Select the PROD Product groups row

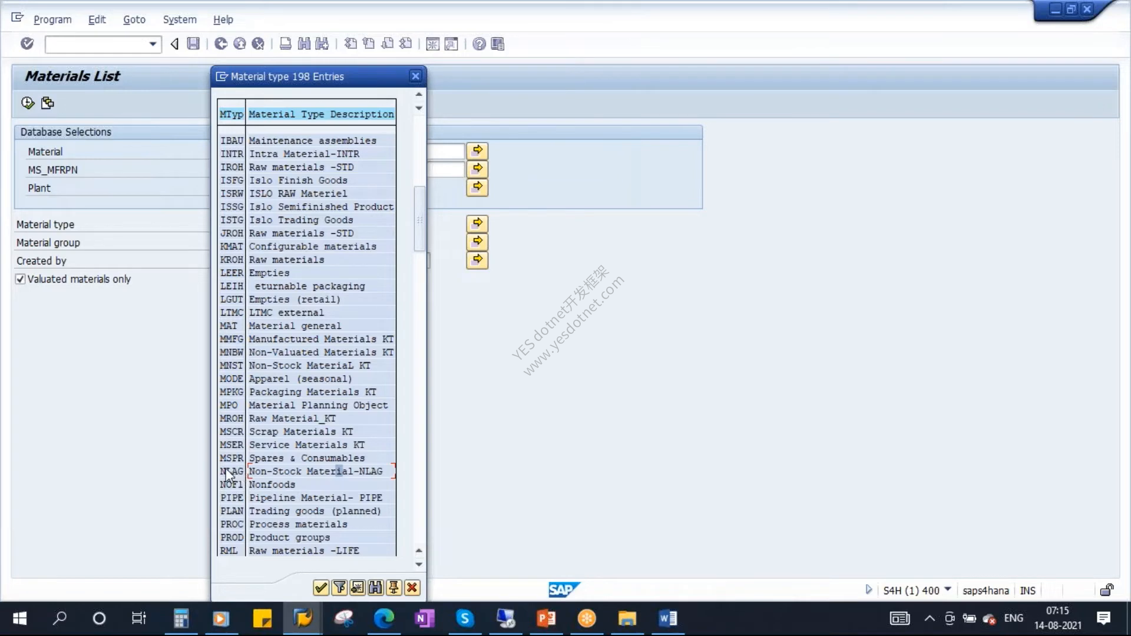(x=306, y=538)
